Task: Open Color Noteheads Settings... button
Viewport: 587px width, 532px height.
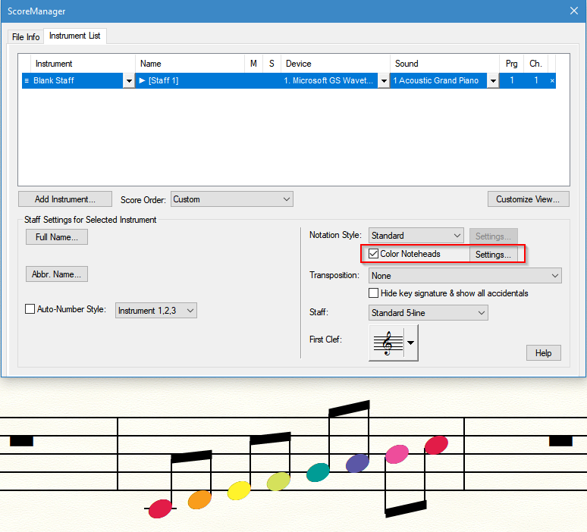Action: pyautogui.click(x=493, y=255)
